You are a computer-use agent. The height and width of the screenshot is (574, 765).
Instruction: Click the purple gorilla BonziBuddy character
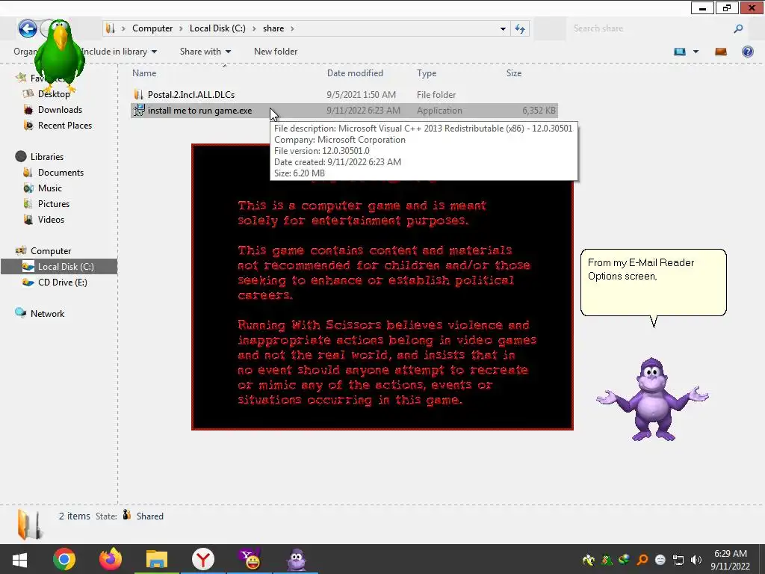click(x=652, y=399)
